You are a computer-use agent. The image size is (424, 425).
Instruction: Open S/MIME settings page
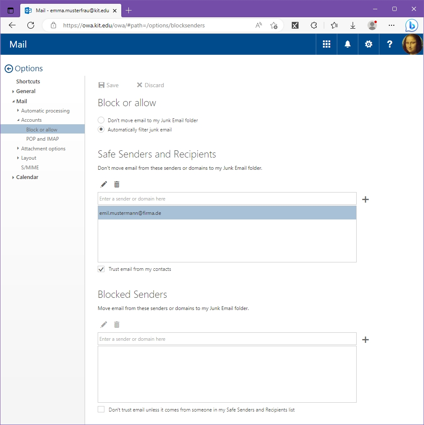click(30, 168)
